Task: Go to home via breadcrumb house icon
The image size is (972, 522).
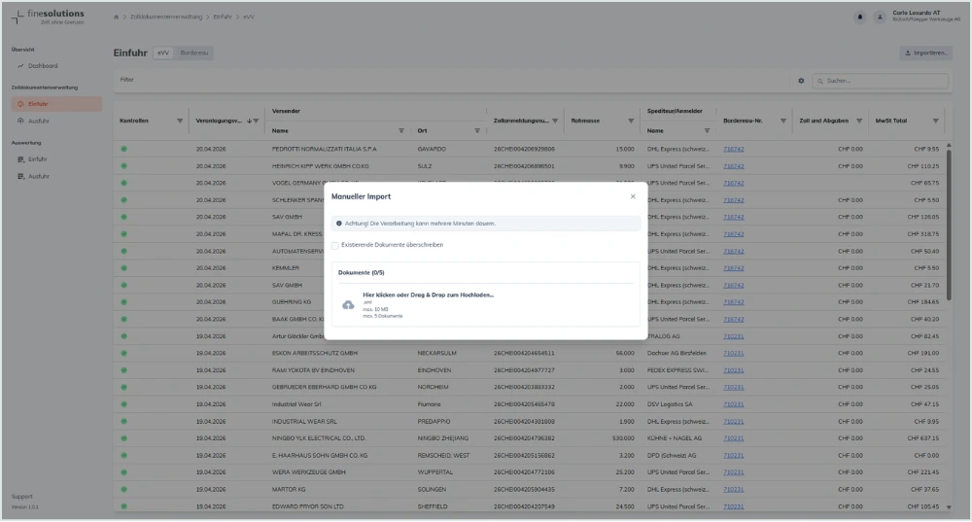Action: (x=116, y=17)
